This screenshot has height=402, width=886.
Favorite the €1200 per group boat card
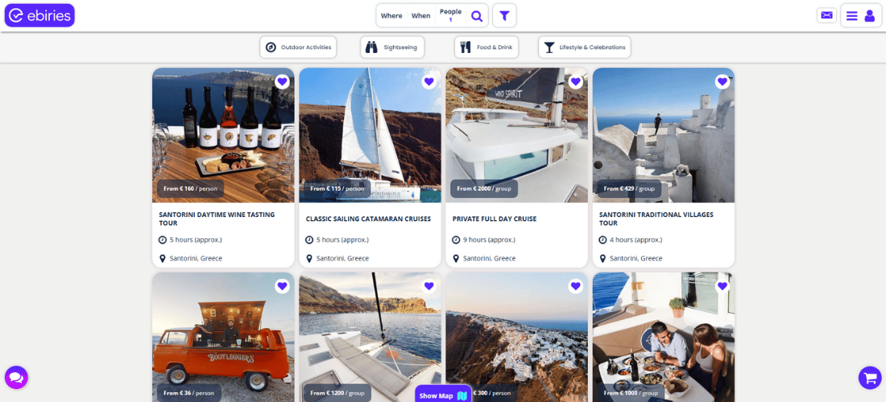(x=429, y=286)
